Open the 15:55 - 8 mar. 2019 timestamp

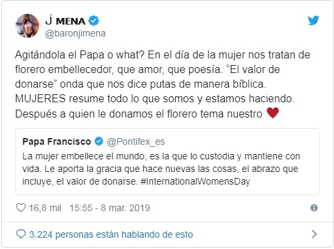click(110, 208)
